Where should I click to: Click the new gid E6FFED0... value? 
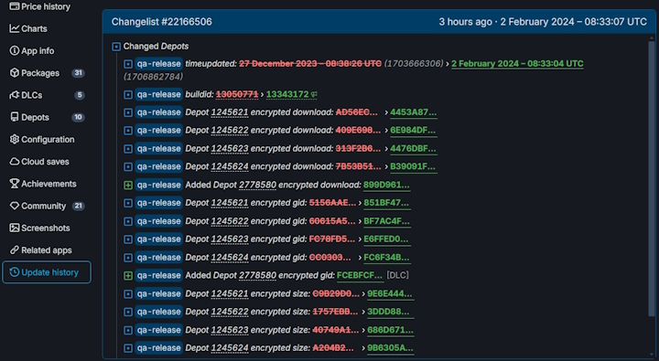[386, 239]
